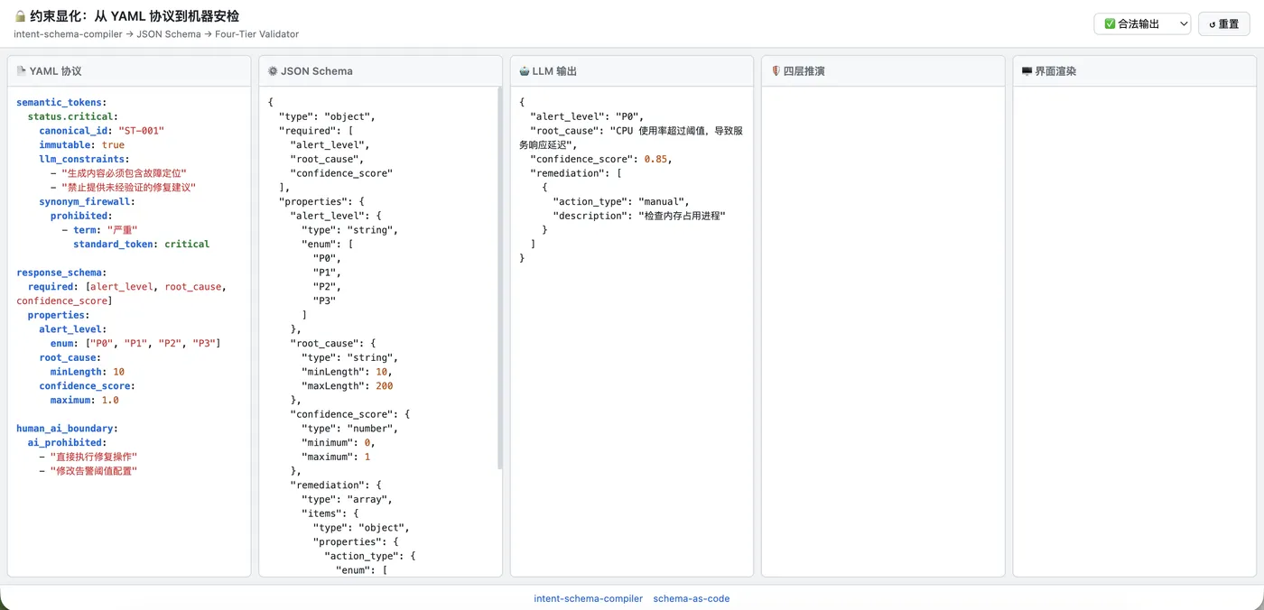The width and height of the screenshot is (1264, 610).
Task: Click the JSON Schema panel scrollbar
Action: tap(499, 278)
